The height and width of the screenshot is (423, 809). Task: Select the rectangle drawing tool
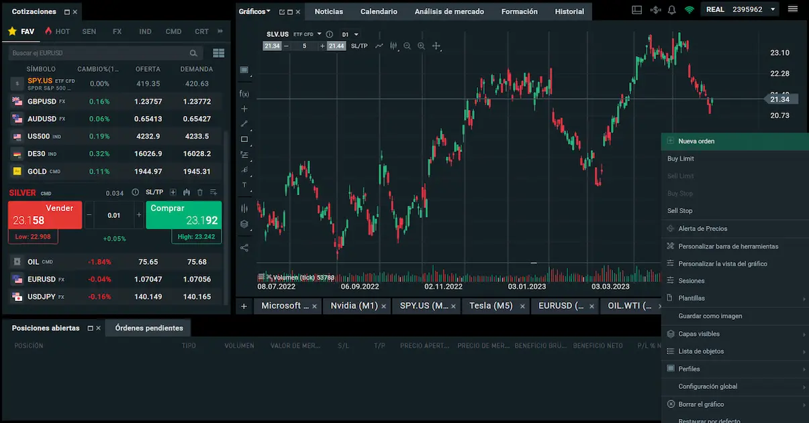point(244,139)
